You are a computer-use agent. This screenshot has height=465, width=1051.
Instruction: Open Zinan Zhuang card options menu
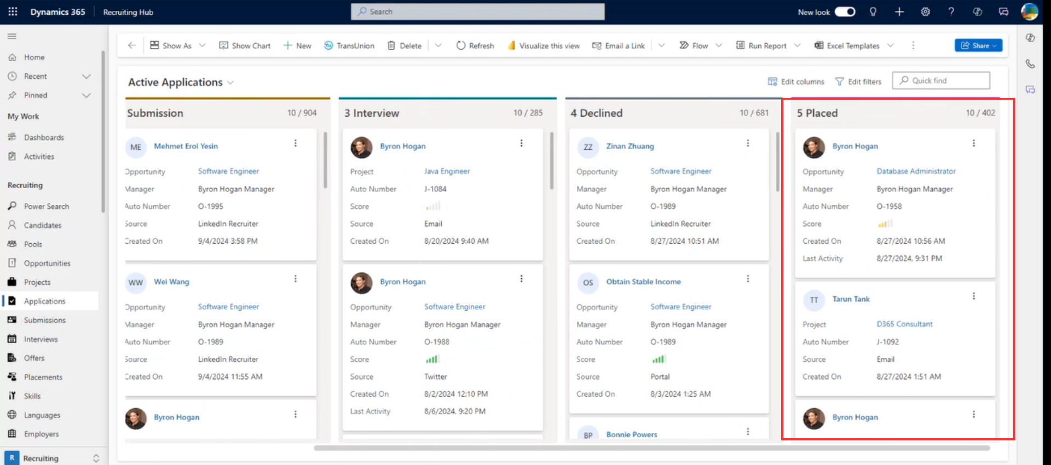click(x=748, y=143)
